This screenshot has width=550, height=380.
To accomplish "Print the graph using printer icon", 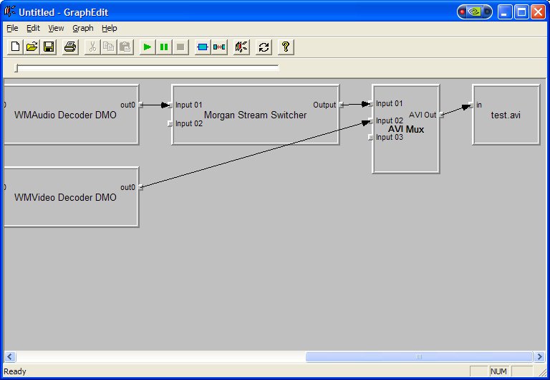I will click(69, 47).
